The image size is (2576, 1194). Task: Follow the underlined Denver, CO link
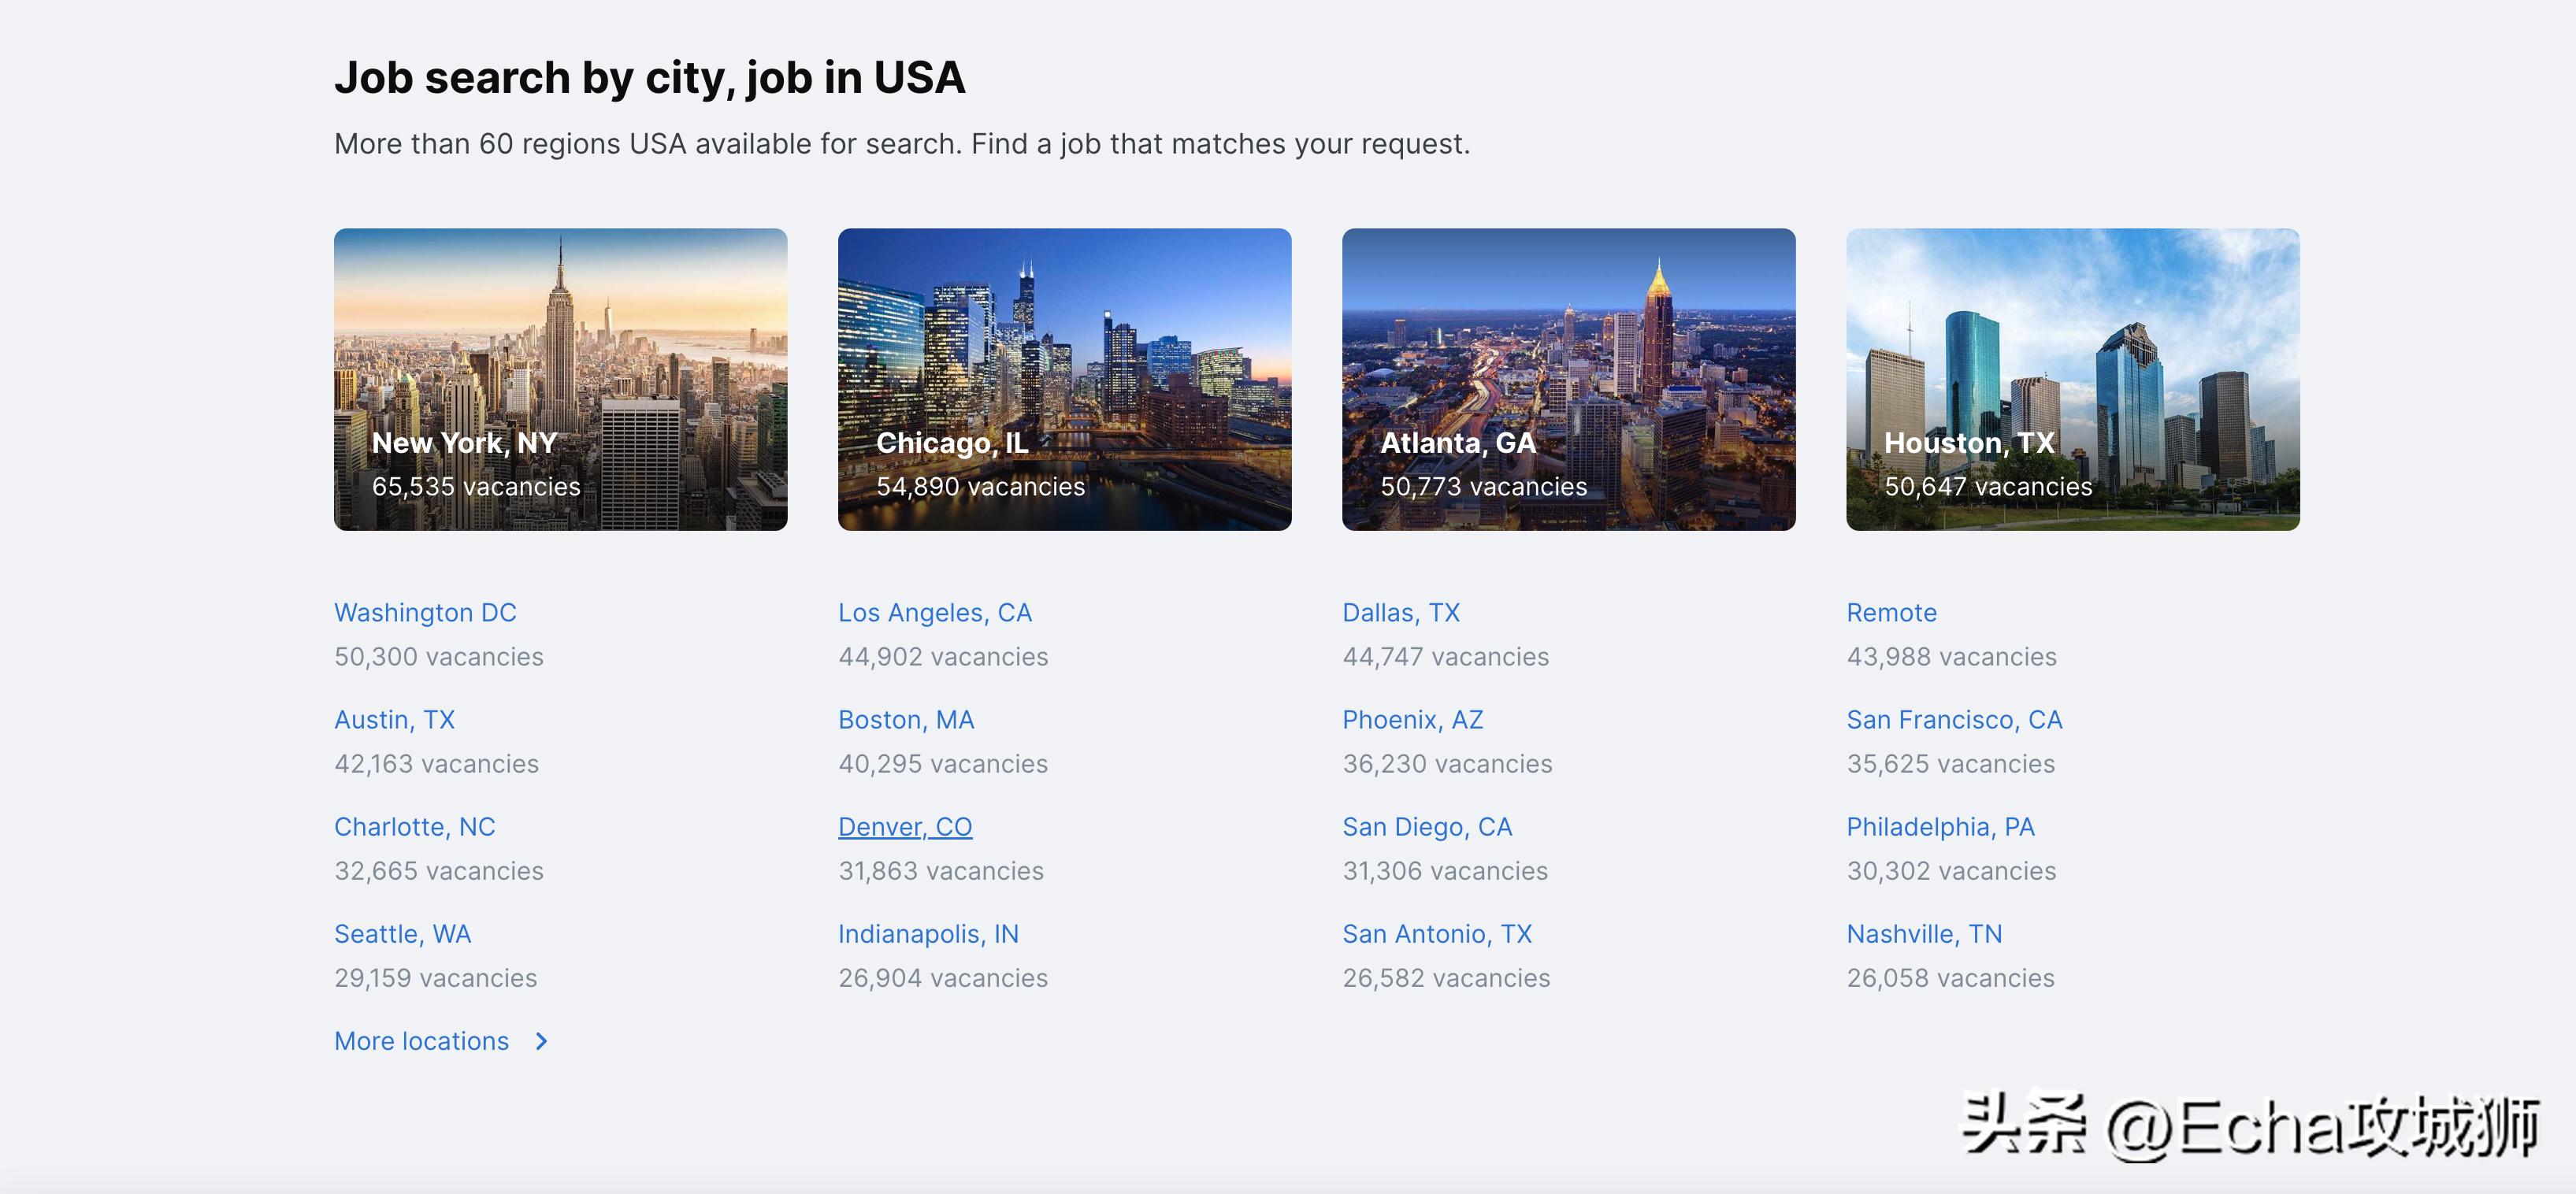(904, 826)
